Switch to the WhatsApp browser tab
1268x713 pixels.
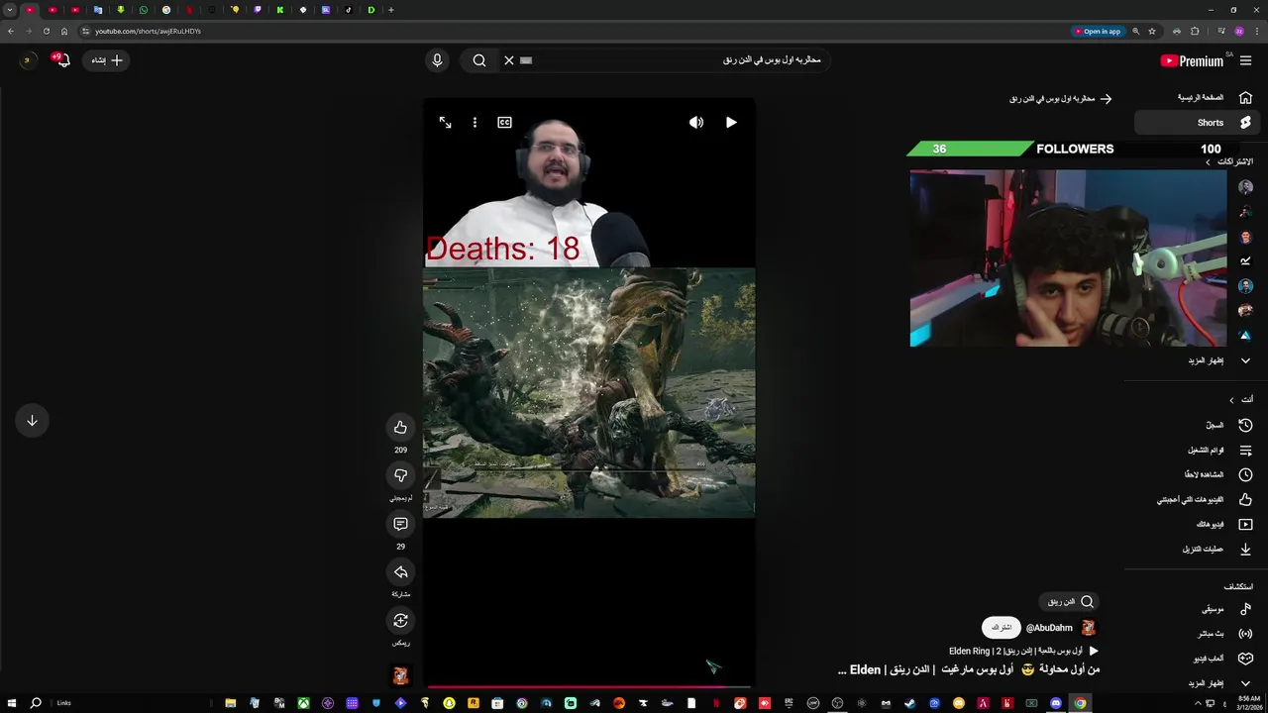click(x=144, y=10)
